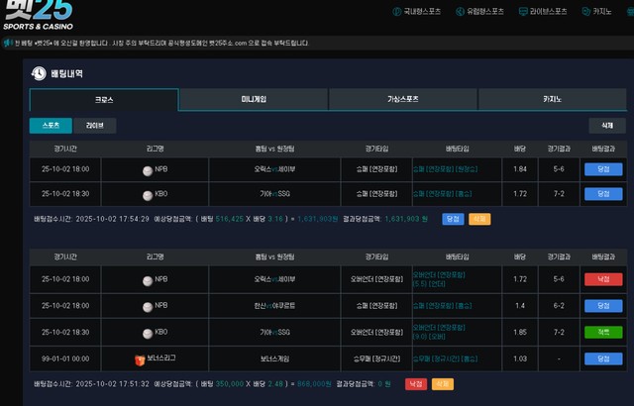634x406 pixels.
Task: Toggle the 라이브 filter button
Action: 95,126
